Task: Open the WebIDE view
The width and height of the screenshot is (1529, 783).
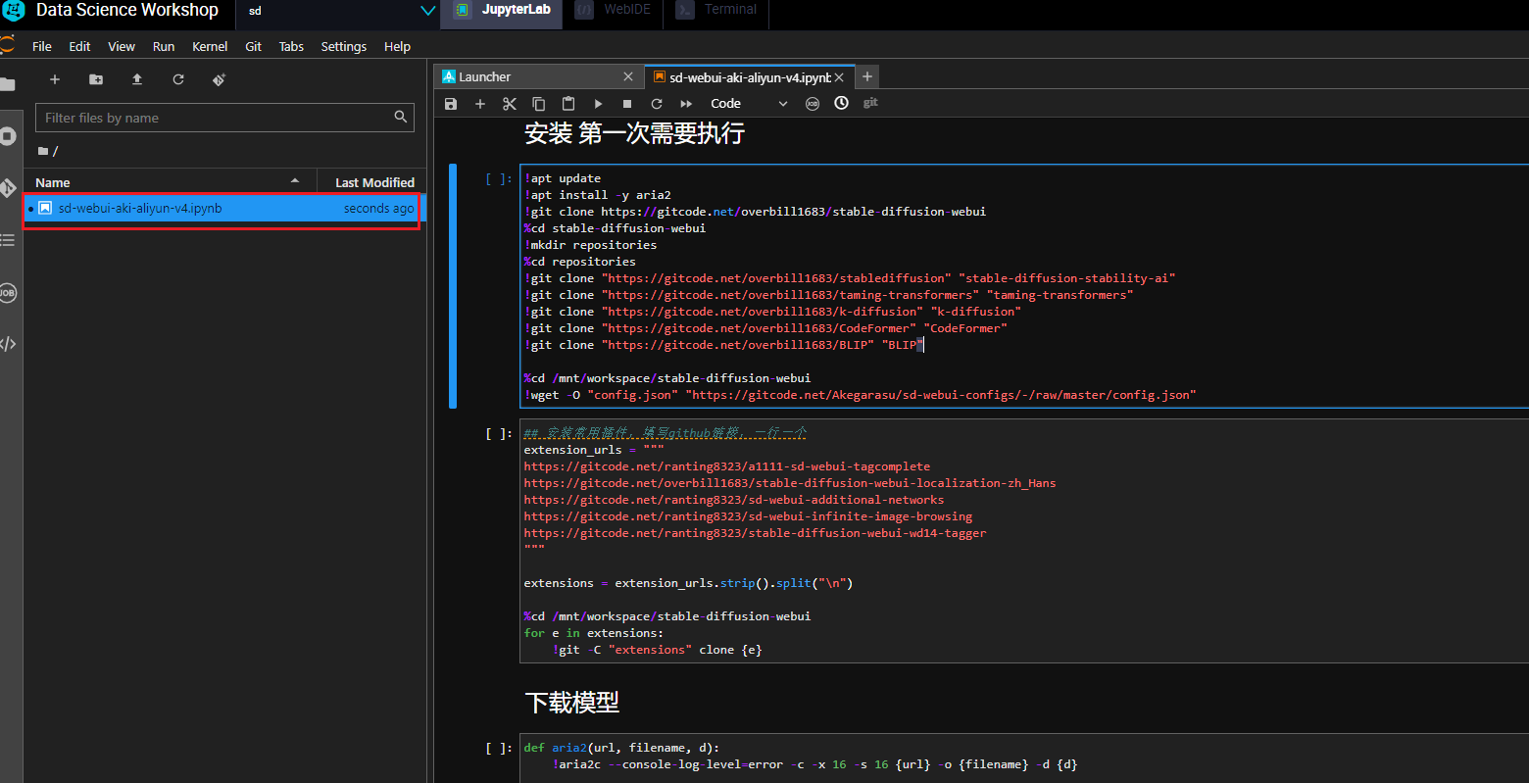Action: click(617, 10)
